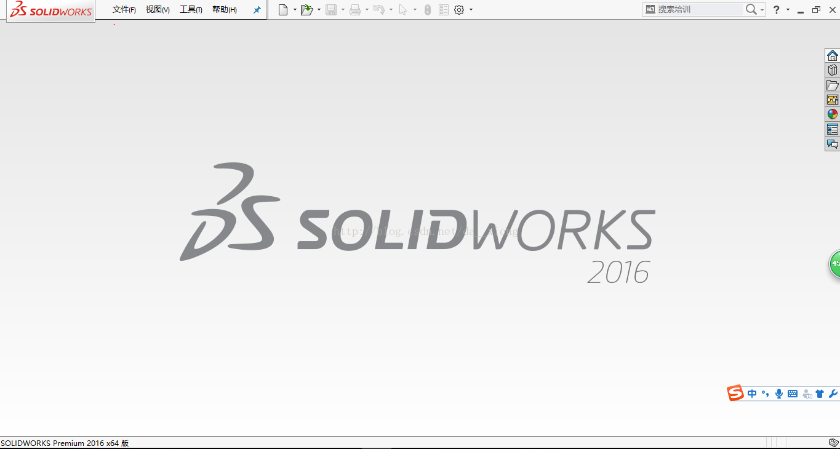
Task: Open the 工具(T) menu
Action: click(191, 10)
